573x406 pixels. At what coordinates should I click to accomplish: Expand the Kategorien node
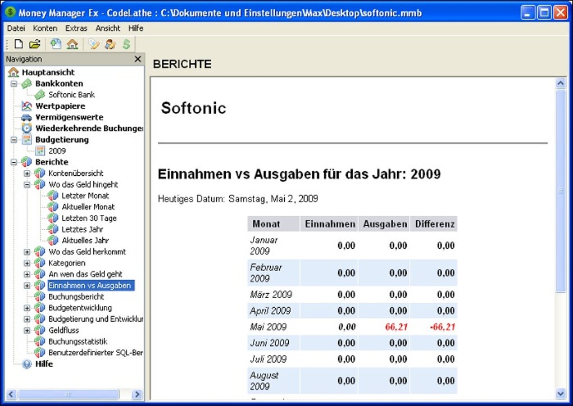pyautogui.click(x=27, y=263)
